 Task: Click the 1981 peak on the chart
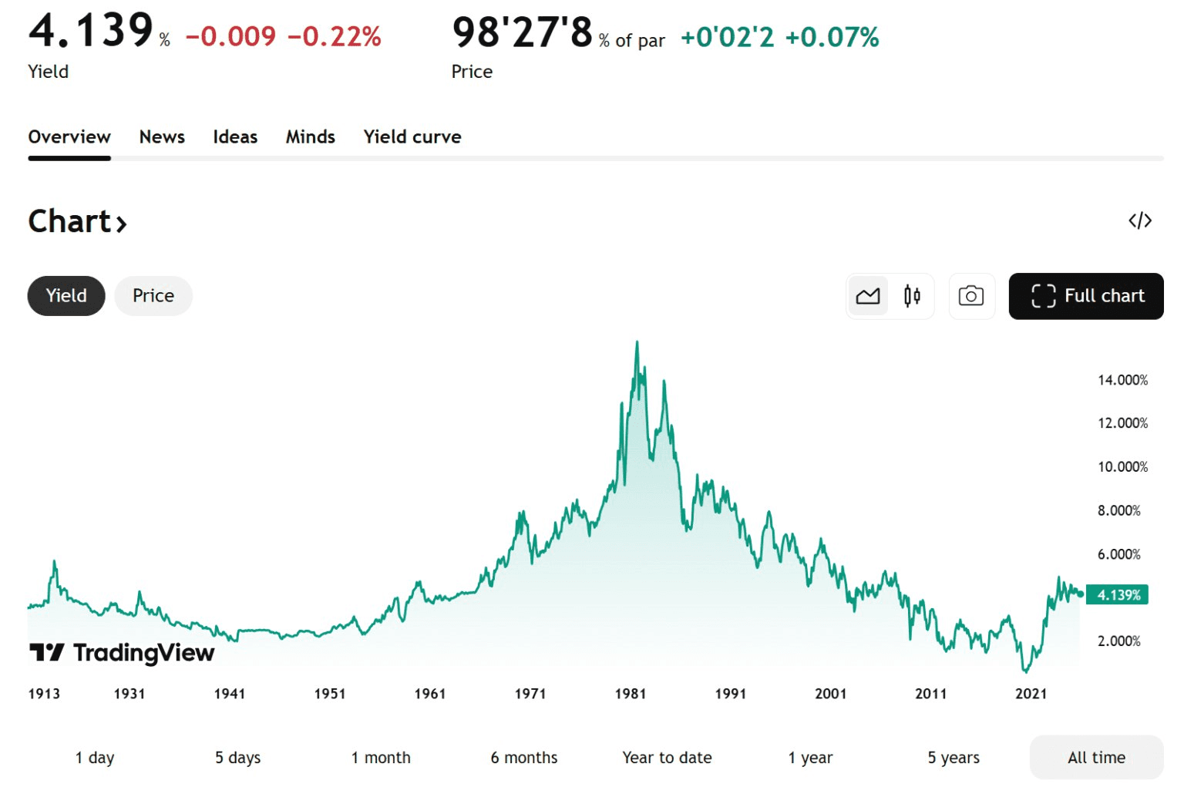pos(637,343)
